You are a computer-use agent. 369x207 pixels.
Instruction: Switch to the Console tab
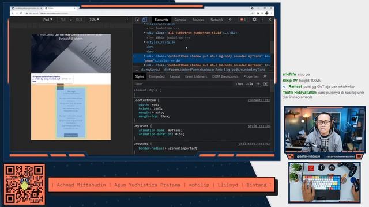[180, 20]
